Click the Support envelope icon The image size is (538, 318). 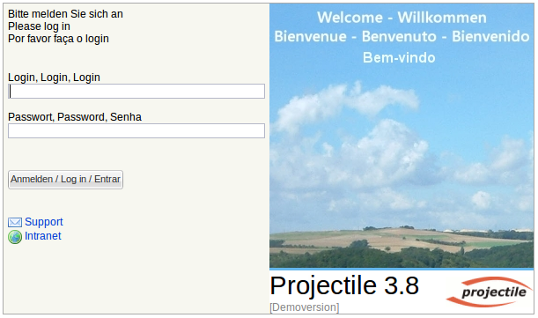15,222
